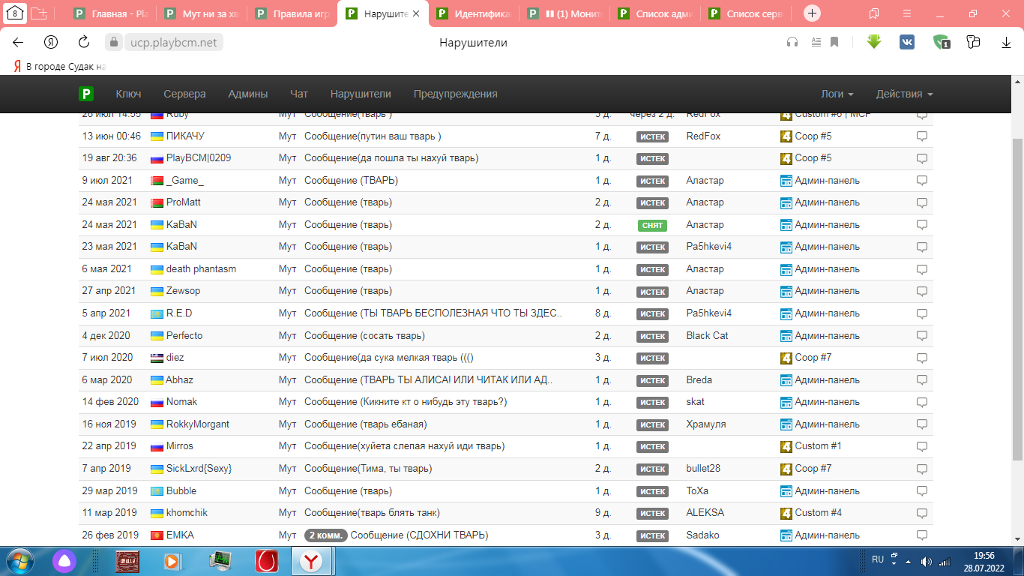Open comment icon in the Perfecto row
The image size is (1024, 576).
point(922,336)
